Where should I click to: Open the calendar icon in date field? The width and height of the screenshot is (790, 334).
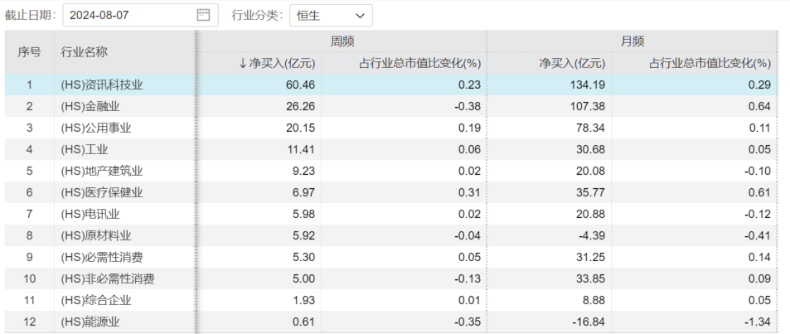point(204,15)
